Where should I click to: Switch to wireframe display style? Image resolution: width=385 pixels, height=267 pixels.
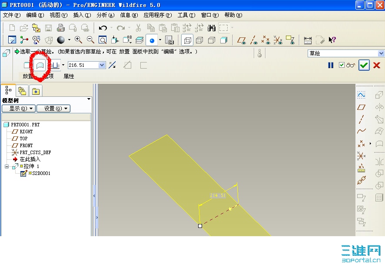coord(187,40)
